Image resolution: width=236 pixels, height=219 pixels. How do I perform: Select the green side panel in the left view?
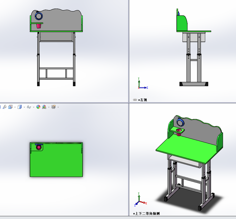(181, 23)
